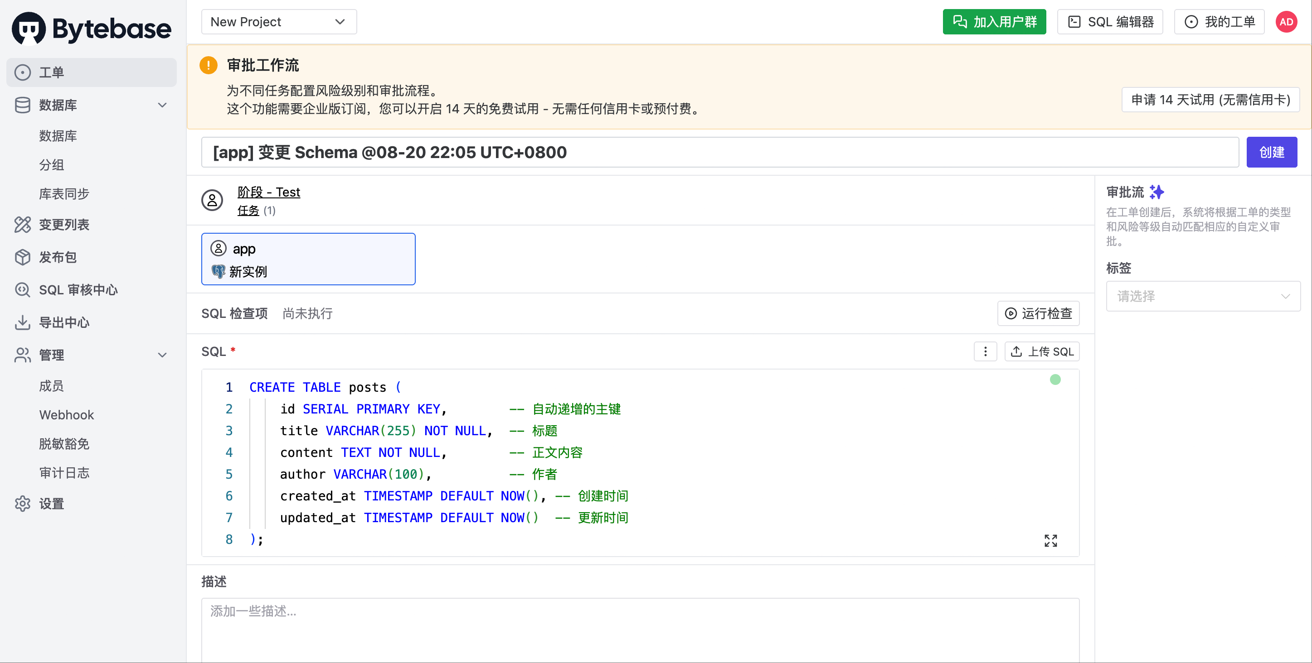Open the SQL 审核中心 sidebar item

click(x=92, y=289)
